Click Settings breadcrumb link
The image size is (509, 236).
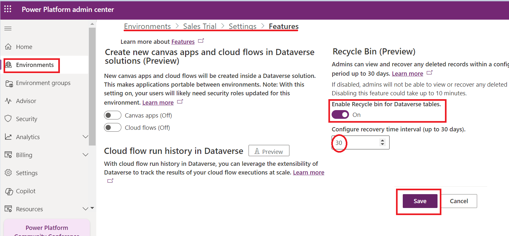(242, 26)
